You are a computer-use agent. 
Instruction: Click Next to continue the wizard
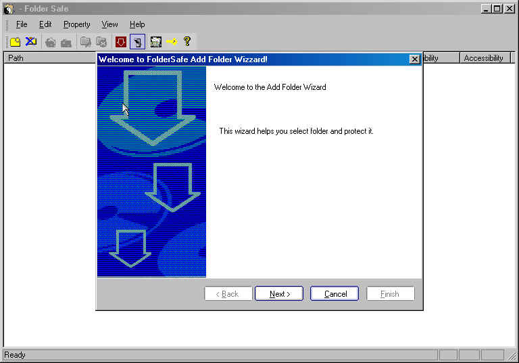pos(279,294)
